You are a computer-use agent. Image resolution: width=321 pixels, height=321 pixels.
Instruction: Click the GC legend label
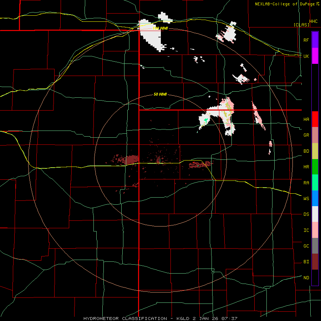(306, 246)
